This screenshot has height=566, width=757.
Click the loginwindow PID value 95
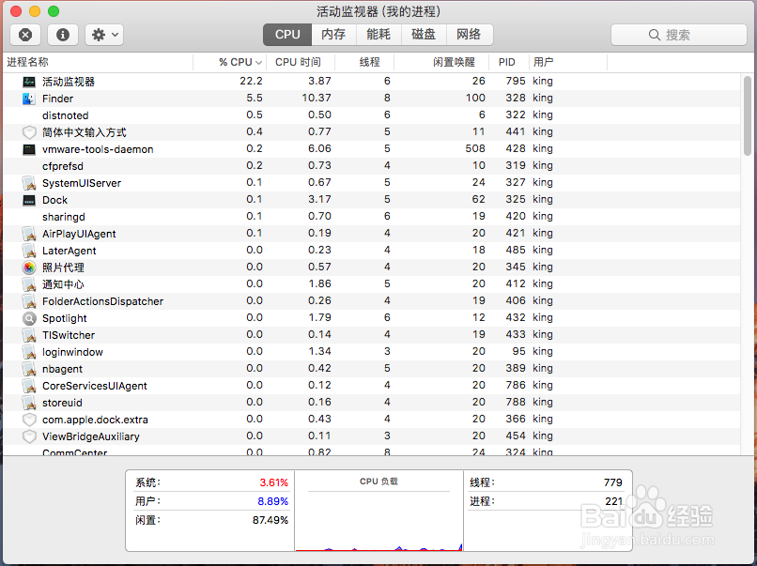coord(519,351)
